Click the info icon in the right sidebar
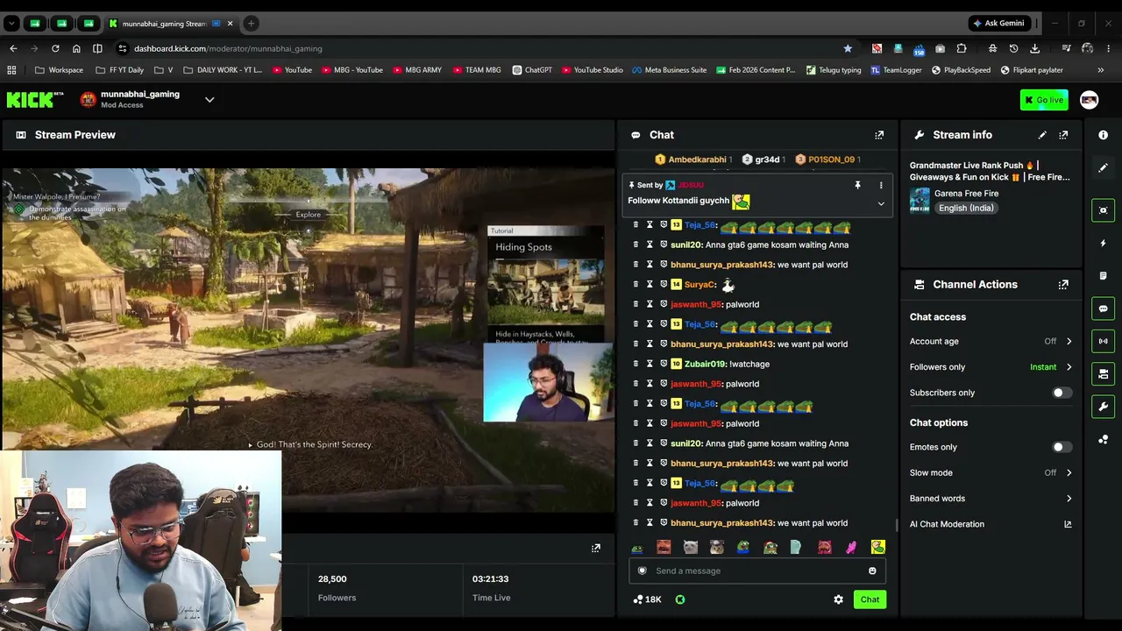 tap(1104, 135)
